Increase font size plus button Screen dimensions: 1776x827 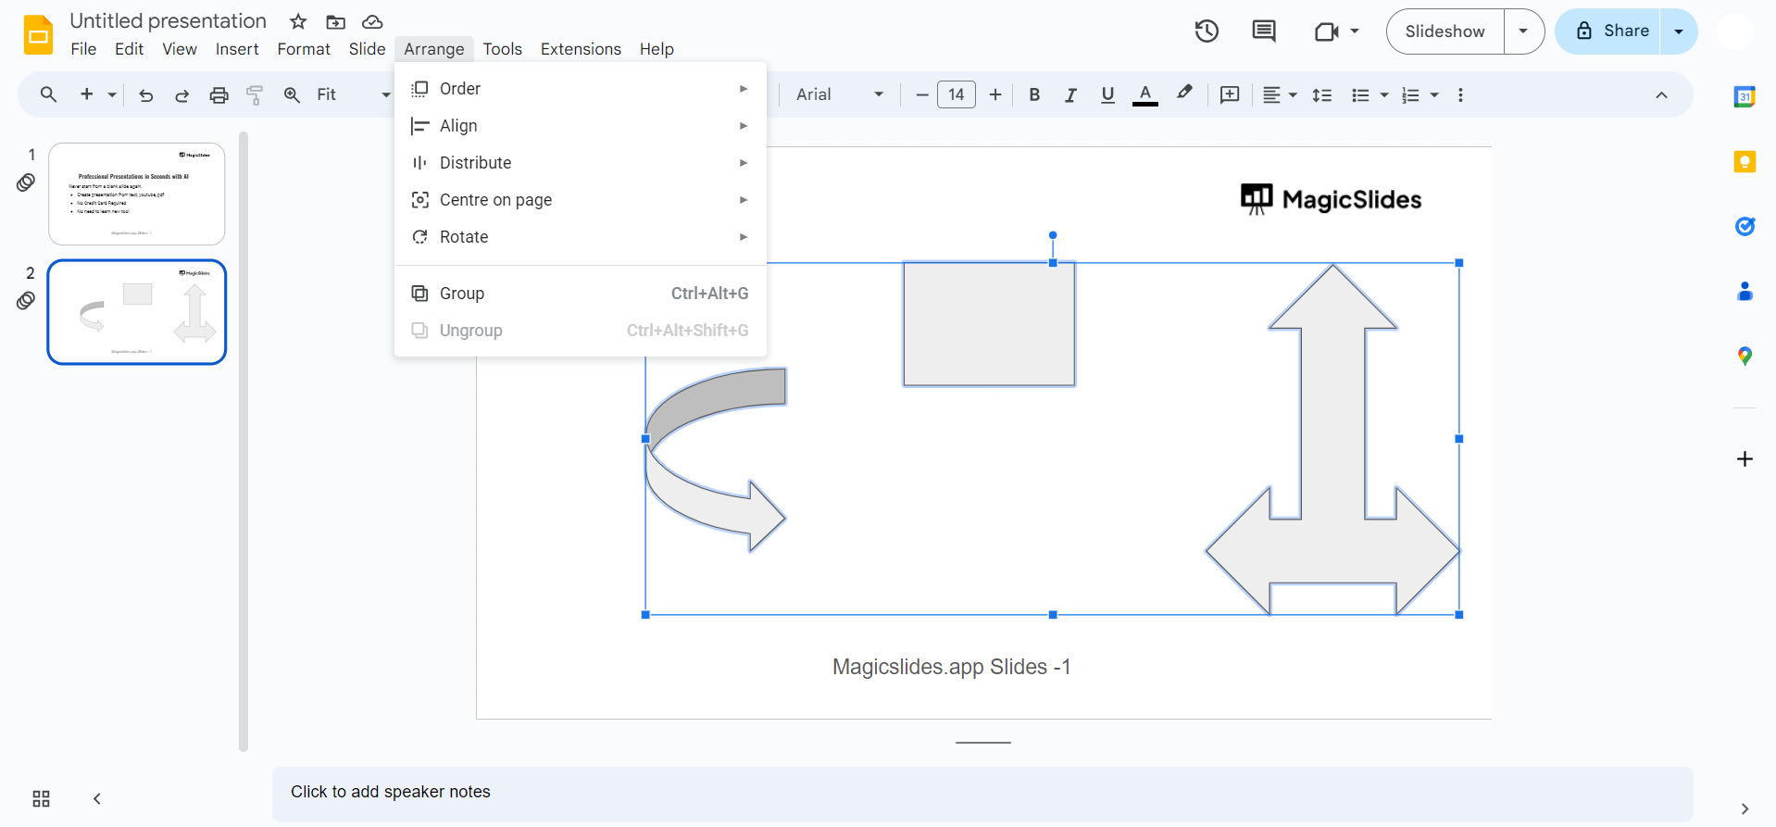[x=995, y=94]
